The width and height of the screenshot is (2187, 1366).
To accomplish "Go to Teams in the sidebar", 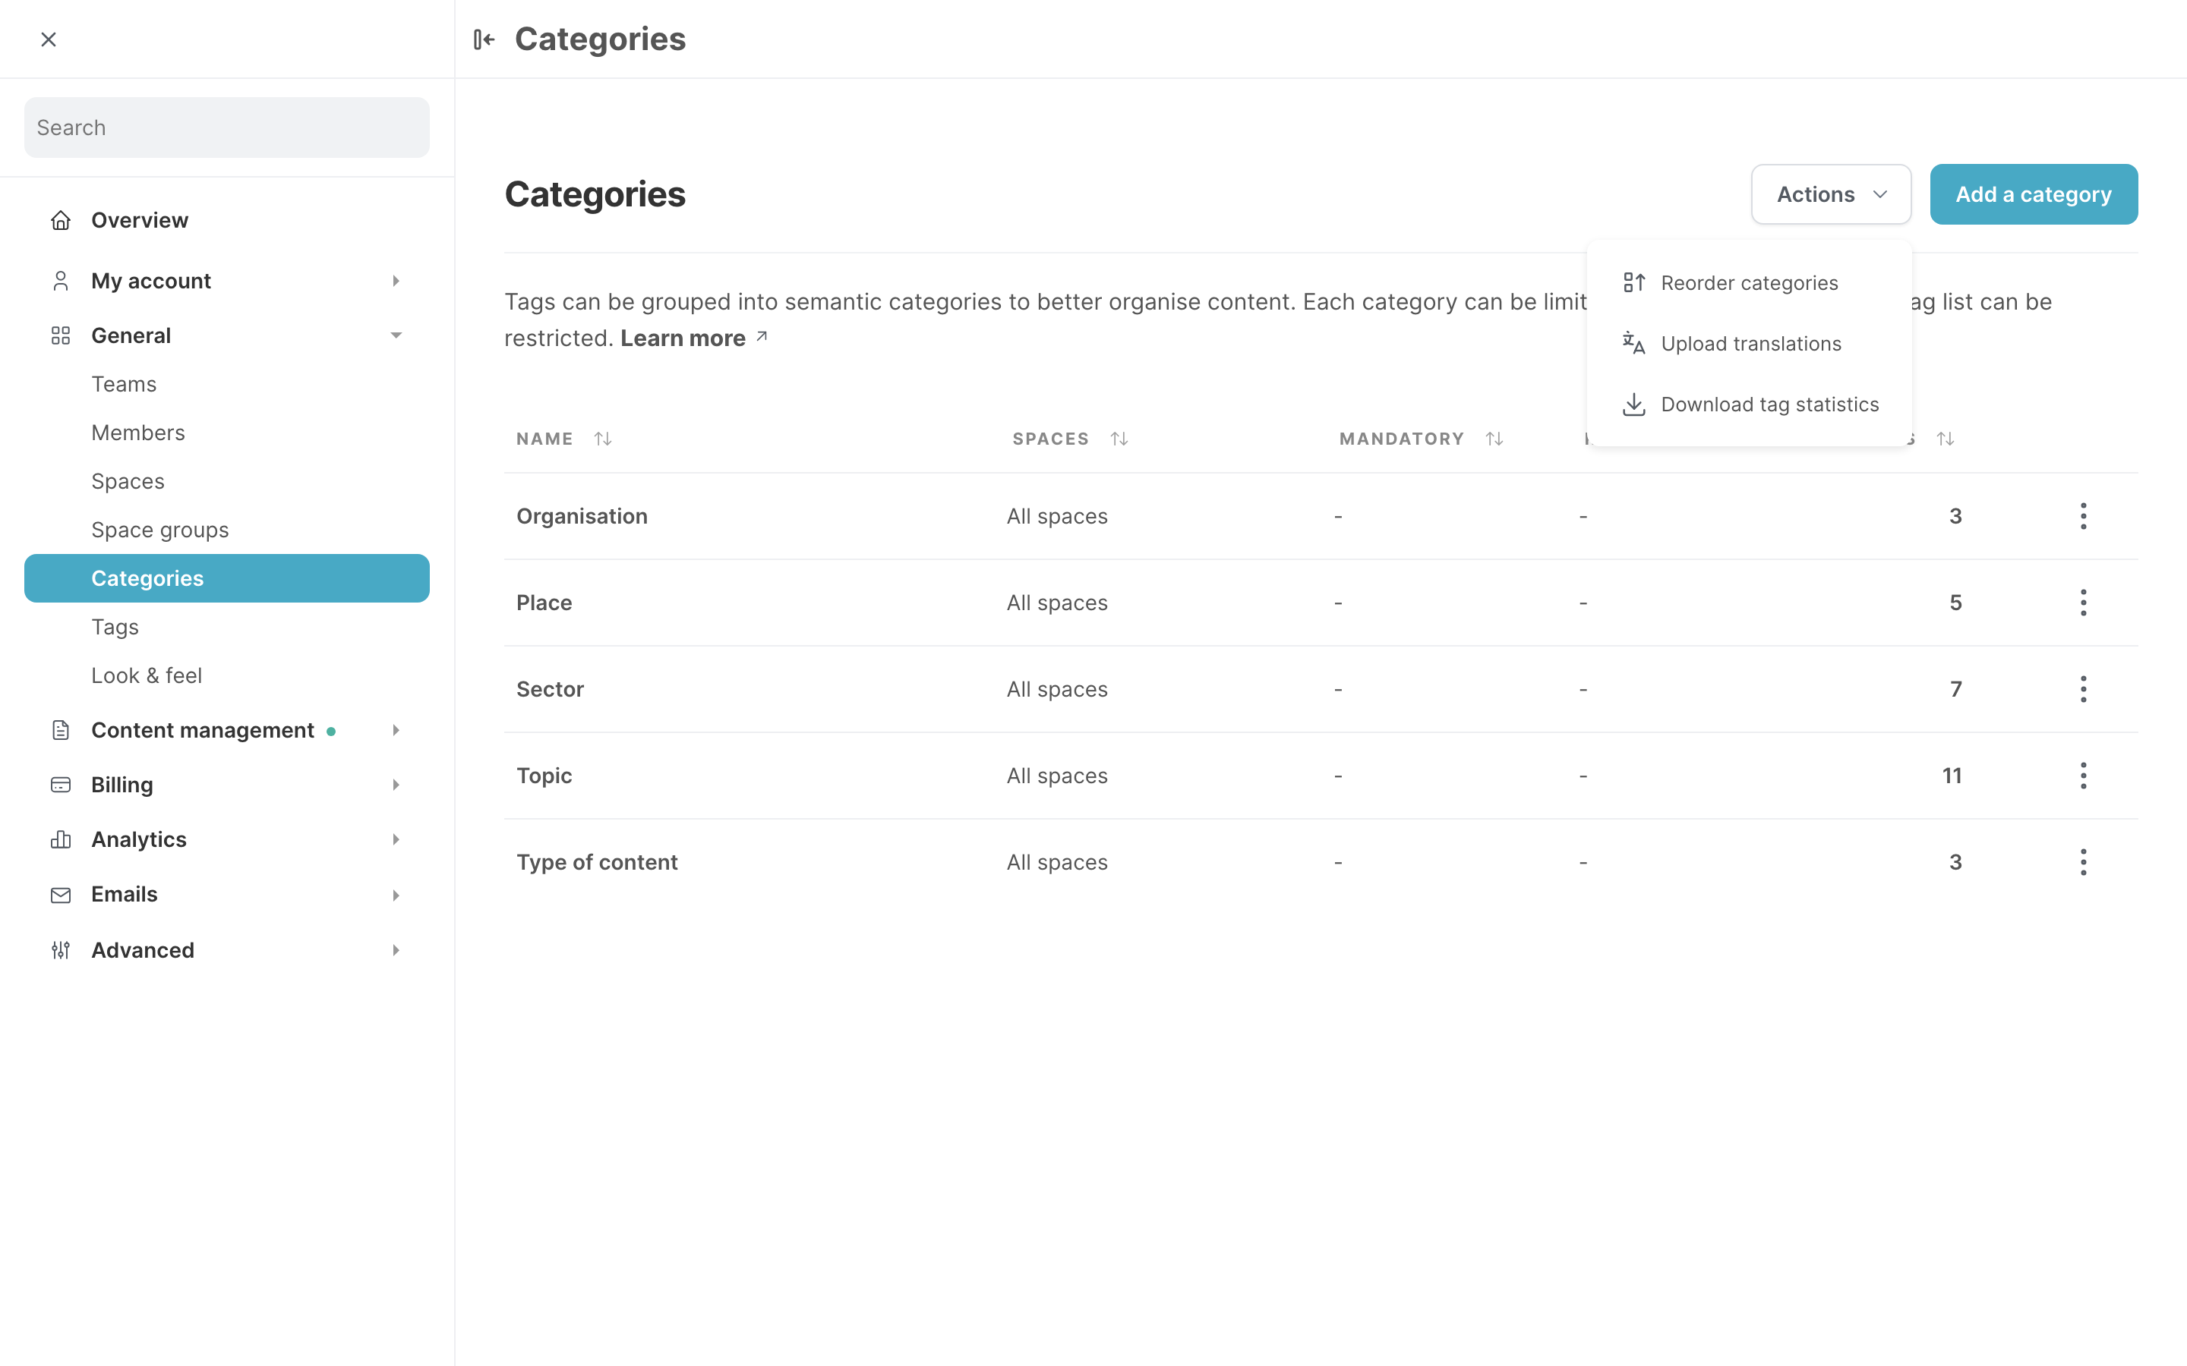I will point(124,384).
